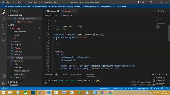The width and height of the screenshot is (170, 95).
Task: Open Internet Explorer from the taskbar
Action: [18, 93]
